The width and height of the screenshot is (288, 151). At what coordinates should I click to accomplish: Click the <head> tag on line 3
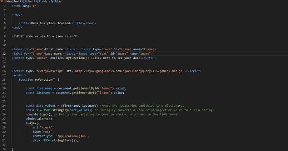point(17,15)
